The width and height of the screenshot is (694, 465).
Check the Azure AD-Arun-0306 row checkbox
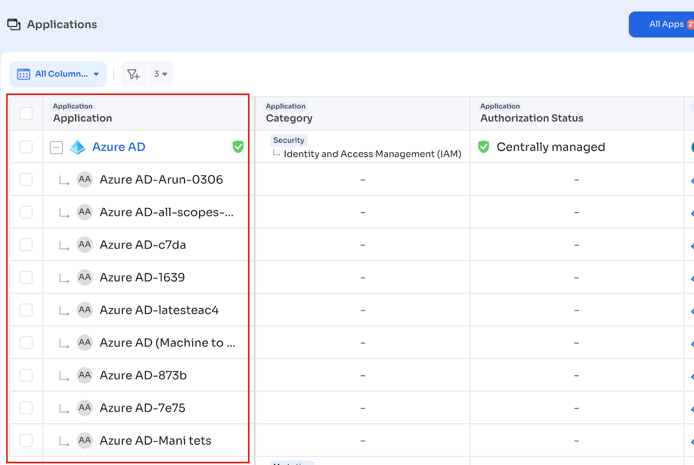click(26, 180)
